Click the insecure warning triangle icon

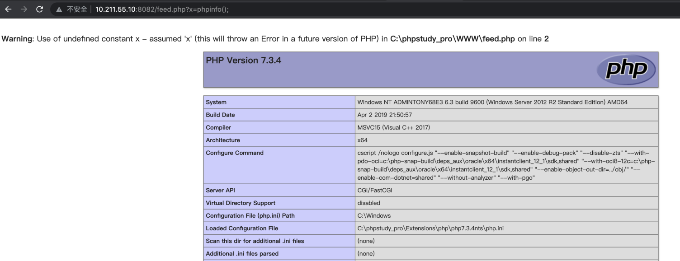coord(59,9)
